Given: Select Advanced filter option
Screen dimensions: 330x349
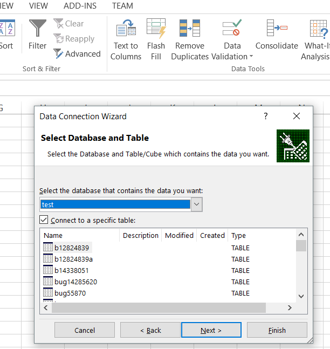Looking at the screenshot, I should [77, 54].
